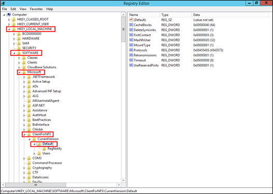Click the horizontal scrollbar right arrow

coord(119,185)
